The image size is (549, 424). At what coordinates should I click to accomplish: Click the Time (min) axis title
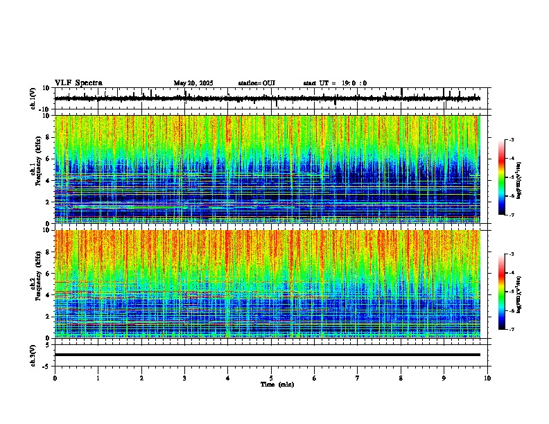(277, 385)
